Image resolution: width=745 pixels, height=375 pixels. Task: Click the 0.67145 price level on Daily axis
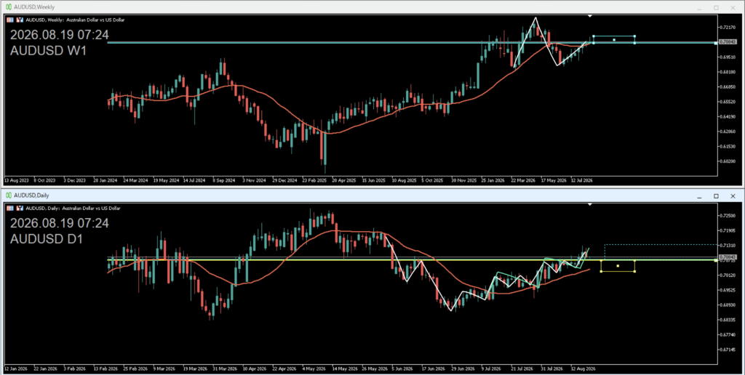[x=728, y=350]
